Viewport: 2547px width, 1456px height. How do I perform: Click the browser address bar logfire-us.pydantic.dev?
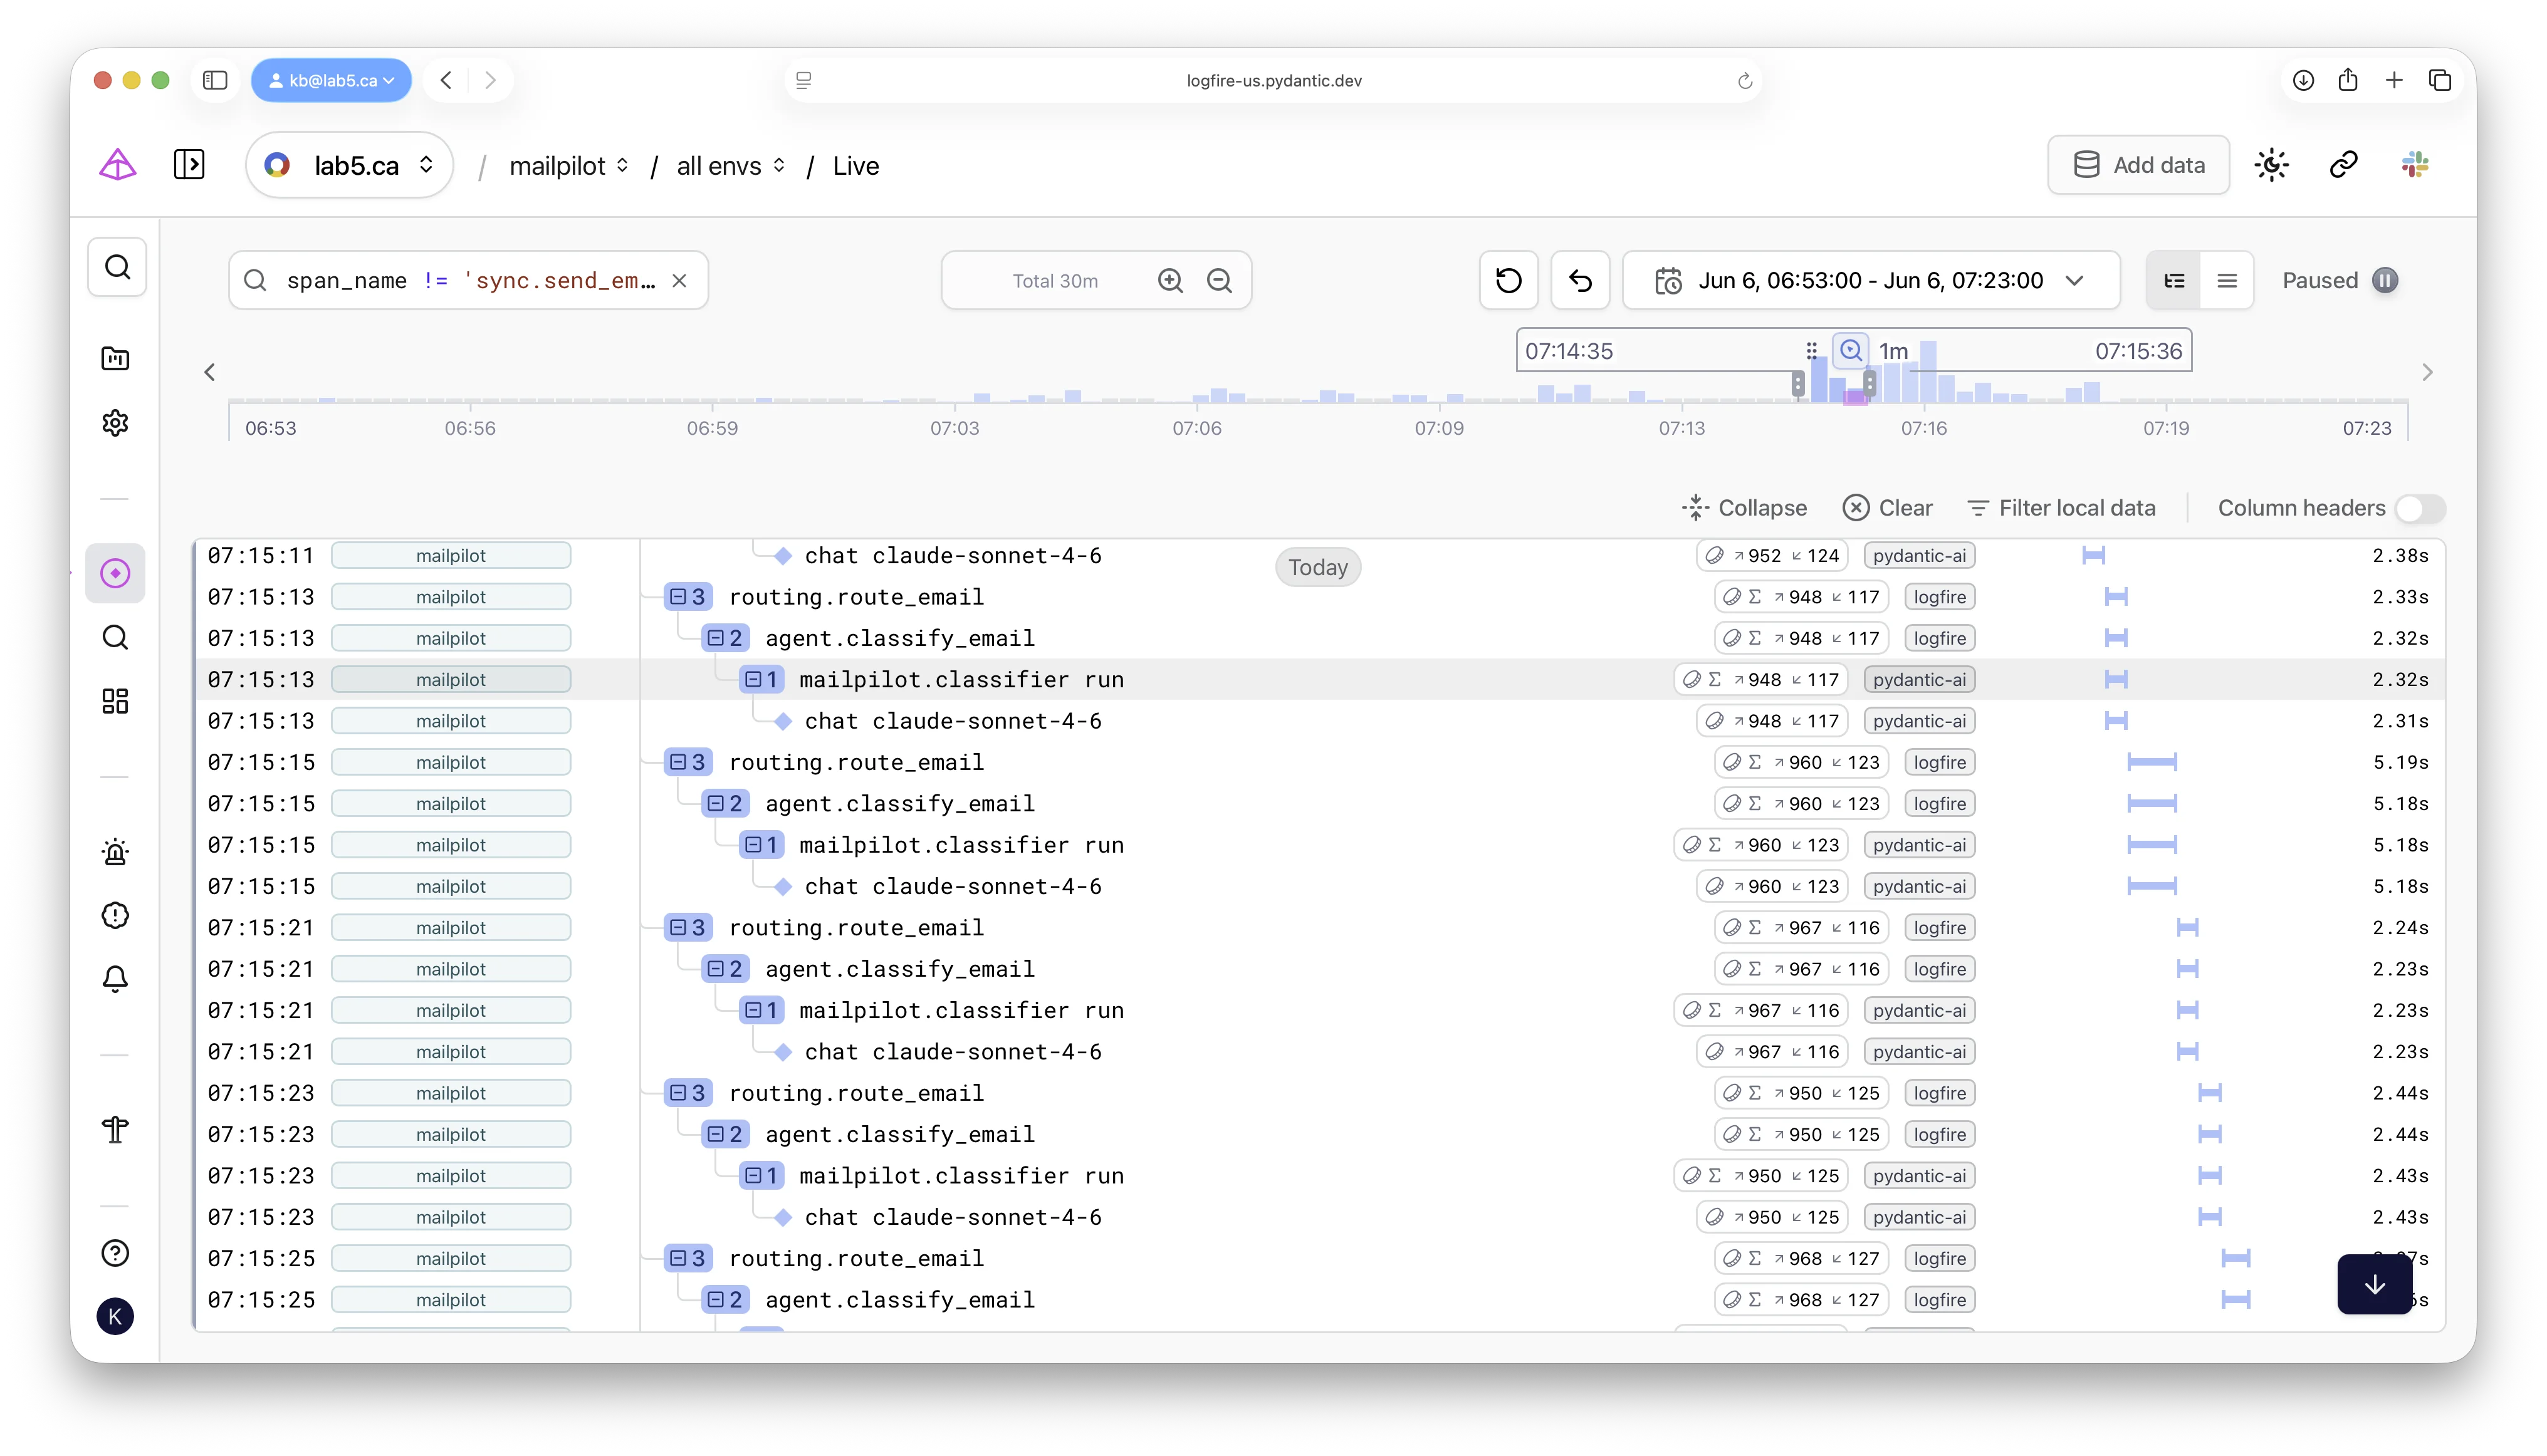tap(1273, 80)
